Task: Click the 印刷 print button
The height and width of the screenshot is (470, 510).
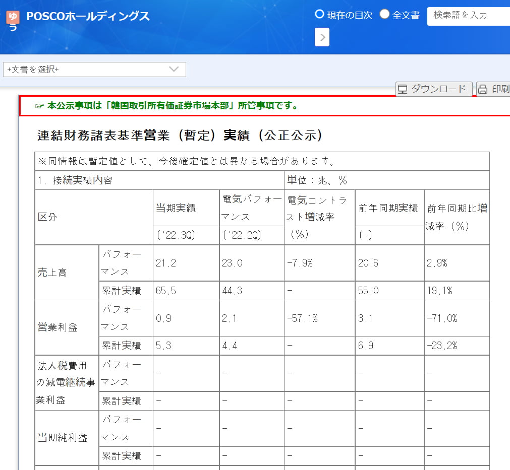Action: 493,89
